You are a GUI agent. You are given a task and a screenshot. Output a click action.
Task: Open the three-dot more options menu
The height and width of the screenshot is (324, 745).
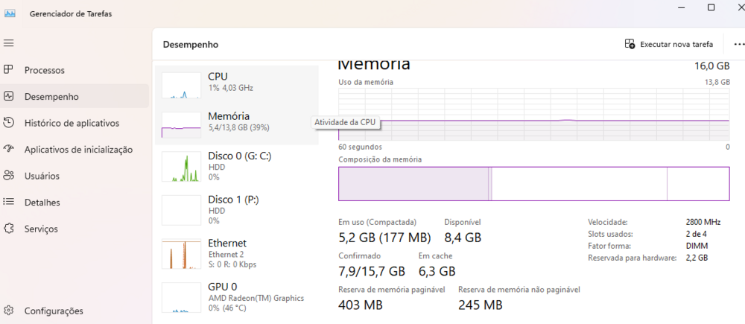pos(738,44)
